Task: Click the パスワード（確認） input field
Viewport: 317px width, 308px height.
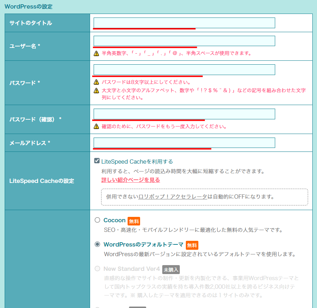Action: [183, 114]
